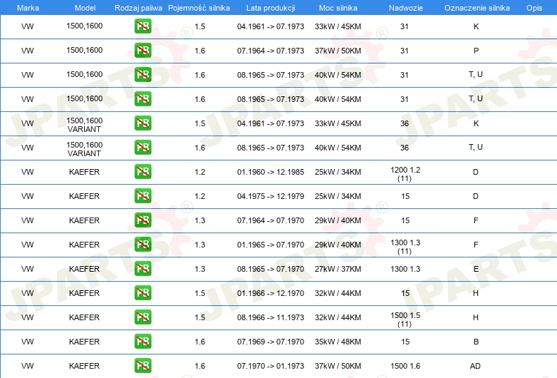Select the 1500 1.6 body cell
The image size is (557, 378).
pyautogui.click(x=405, y=366)
